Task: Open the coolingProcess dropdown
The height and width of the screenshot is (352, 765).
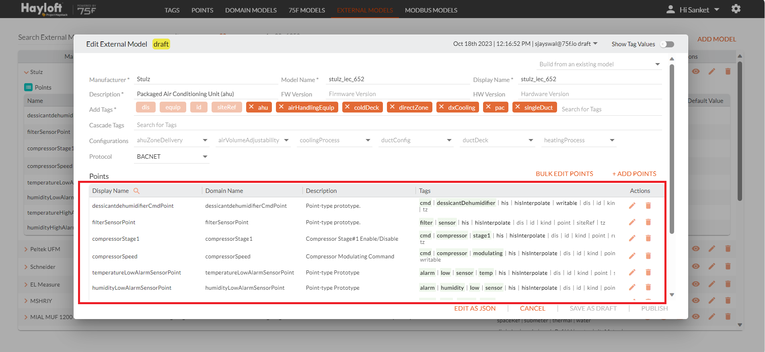Action: click(x=335, y=140)
